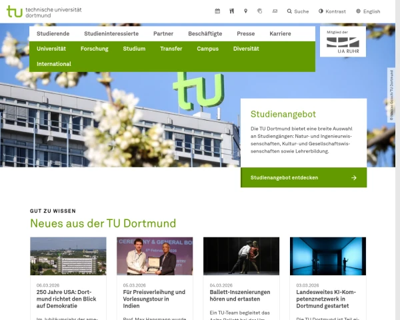Open Ballett-Inszenierungen hören und ertasten headline
Screen dimensions: 400x320
point(240,295)
